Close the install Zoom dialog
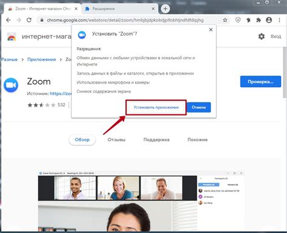Image resolution: width=287 pixels, height=233 pixels. point(211,30)
